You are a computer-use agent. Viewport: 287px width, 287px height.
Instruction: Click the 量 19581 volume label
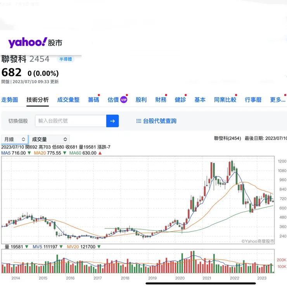point(14,247)
